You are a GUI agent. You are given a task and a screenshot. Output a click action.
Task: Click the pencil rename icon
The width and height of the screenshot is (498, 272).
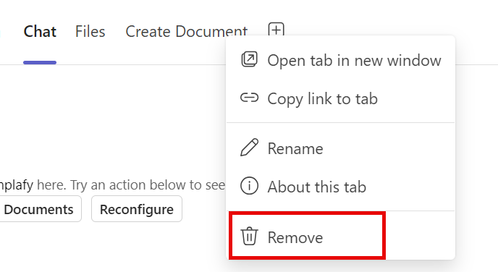[x=249, y=148]
